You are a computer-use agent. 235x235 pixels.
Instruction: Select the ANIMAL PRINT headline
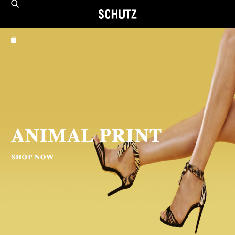(86, 135)
